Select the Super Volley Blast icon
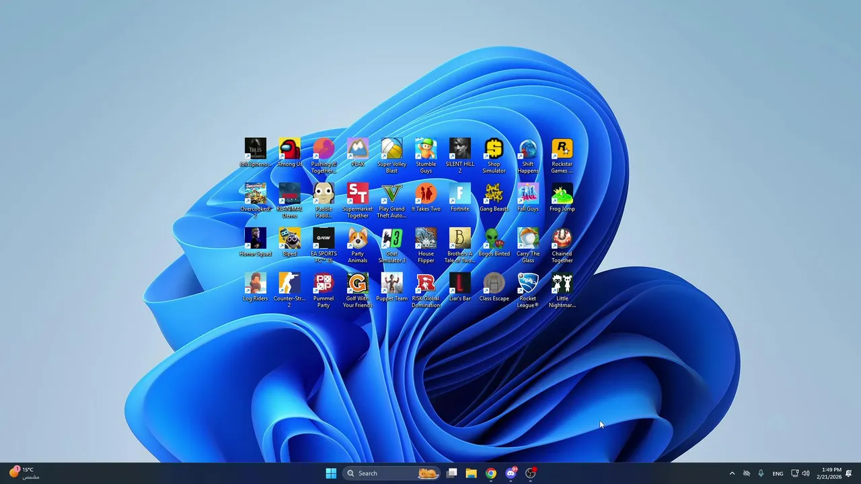 click(x=391, y=156)
